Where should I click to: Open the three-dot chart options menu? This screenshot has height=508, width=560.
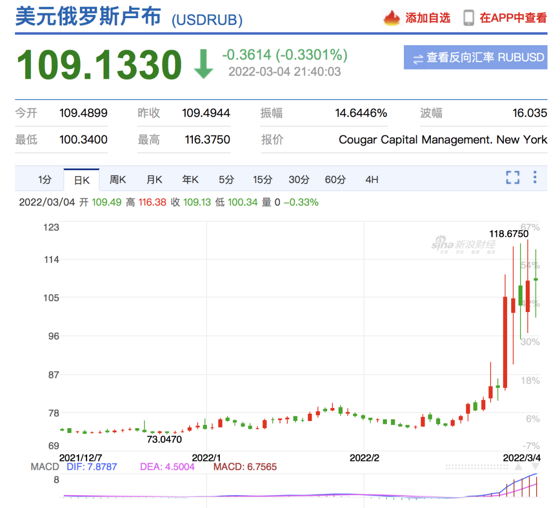pos(535,177)
